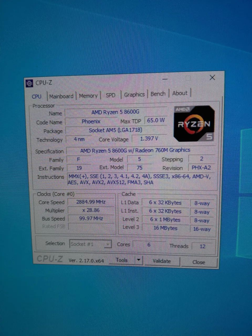Click the L1 Inst. 8-way cell

pyautogui.click(x=202, y=212)
